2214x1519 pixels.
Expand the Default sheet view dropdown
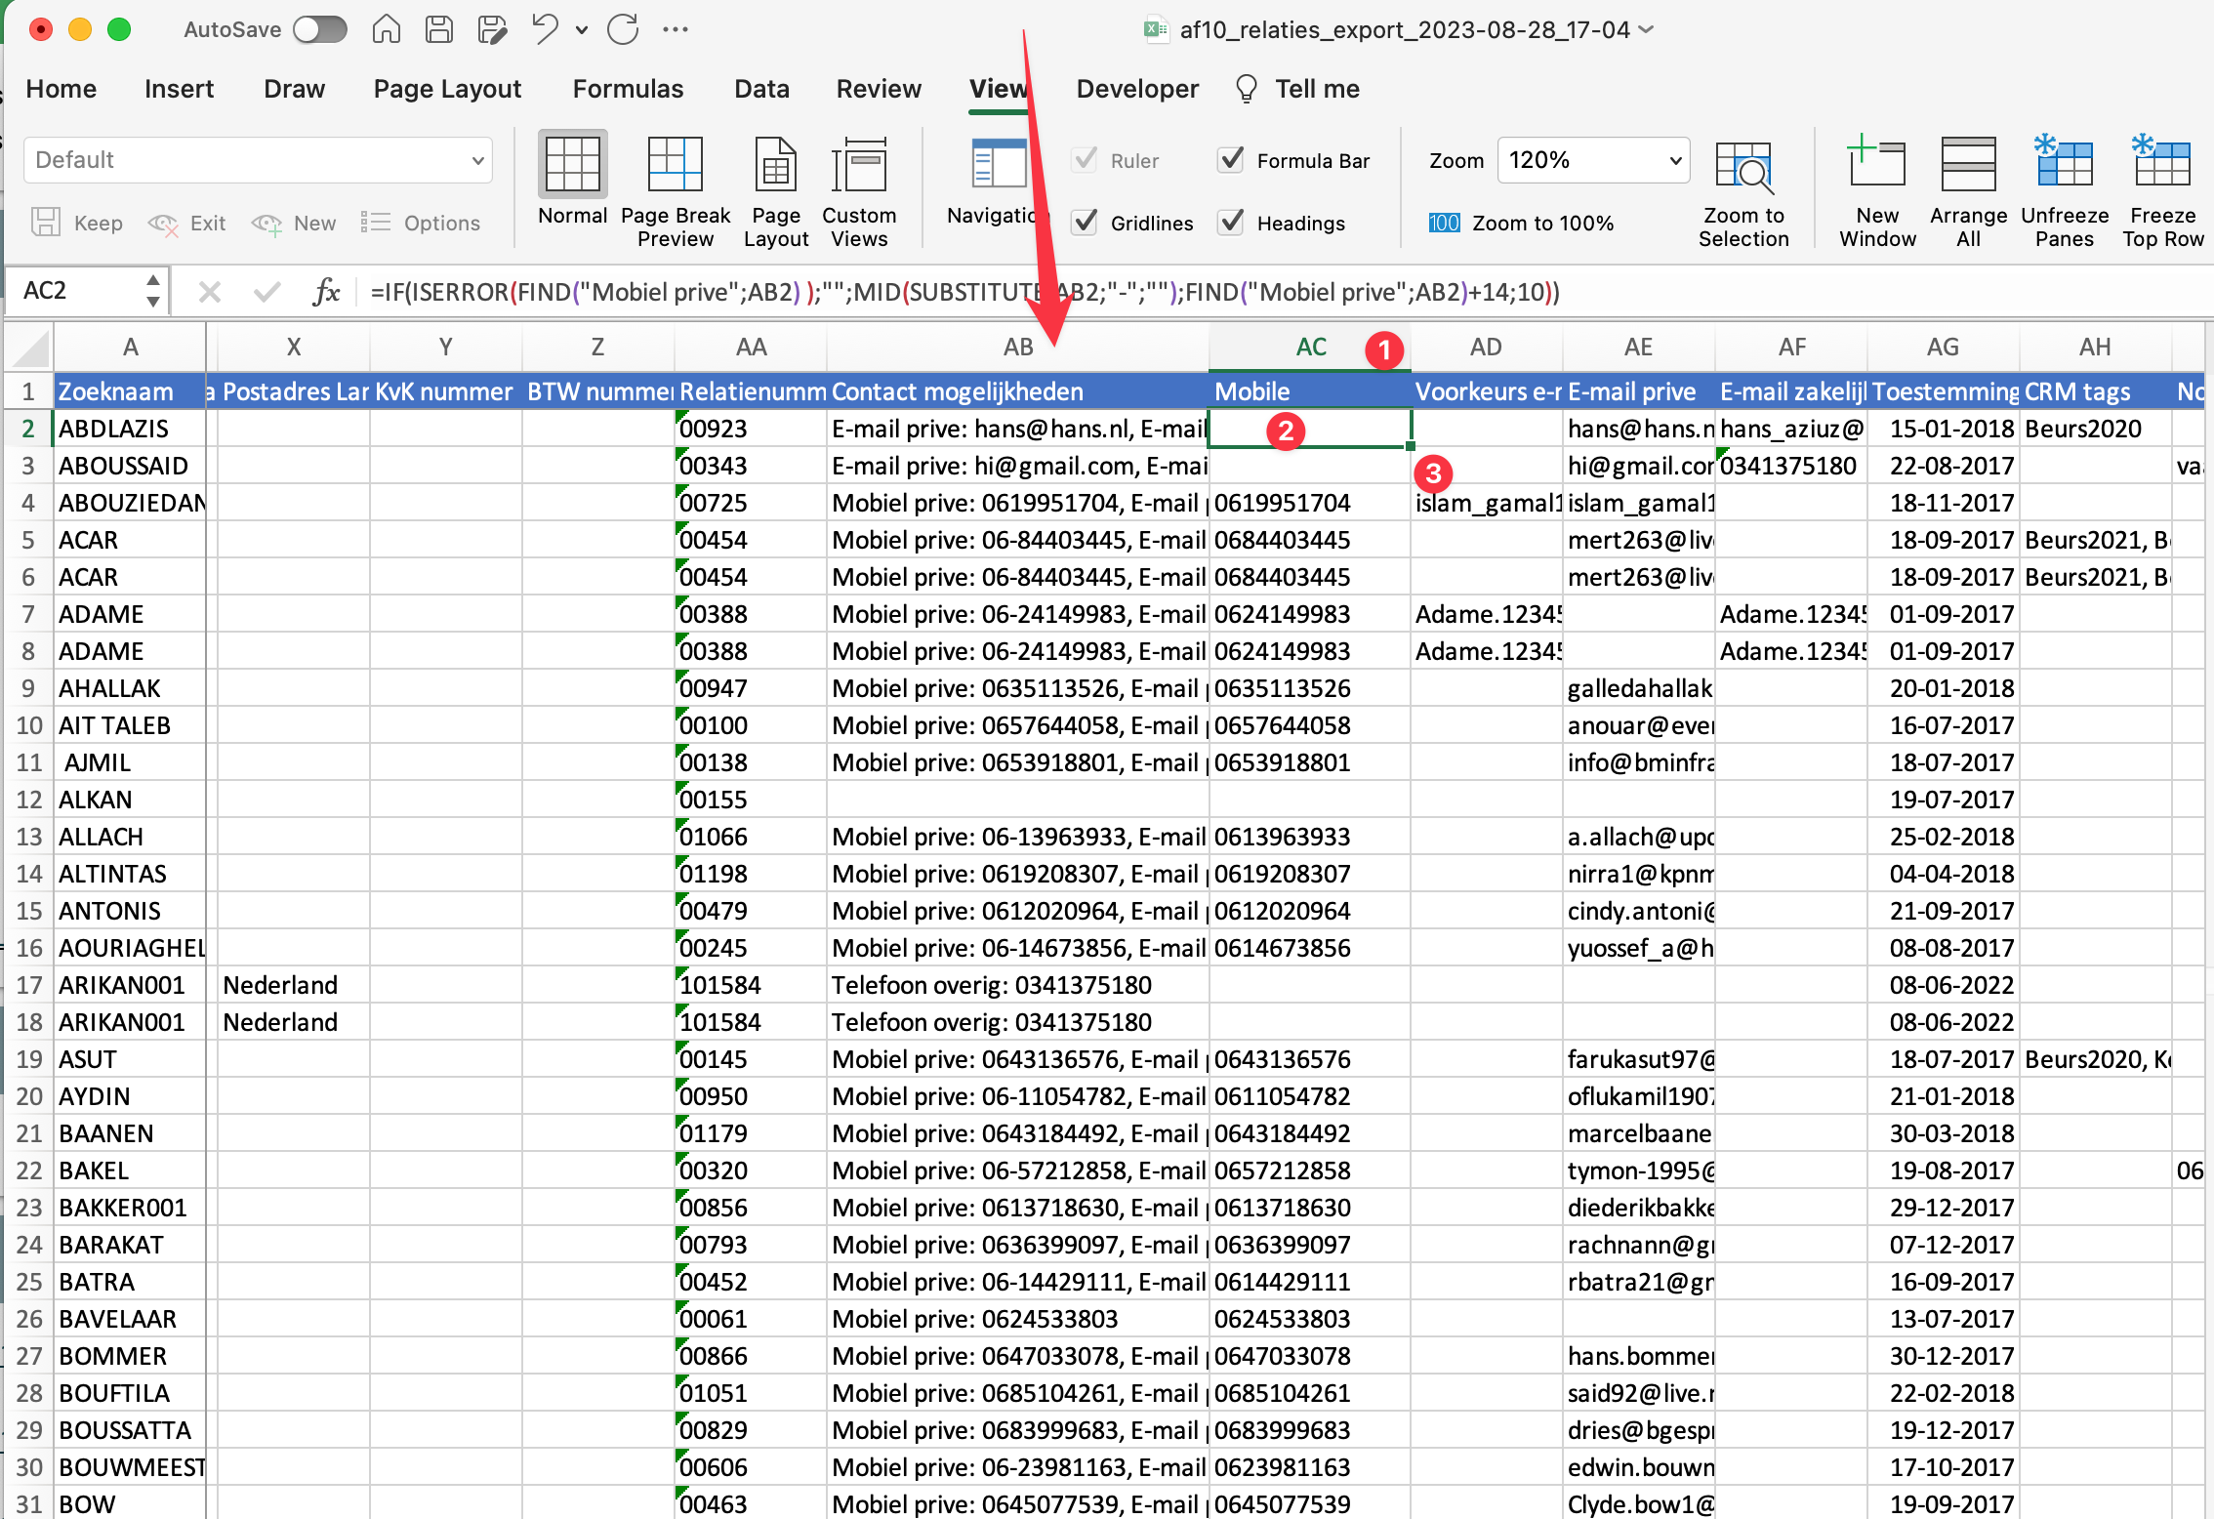click(x=477, y=160)
